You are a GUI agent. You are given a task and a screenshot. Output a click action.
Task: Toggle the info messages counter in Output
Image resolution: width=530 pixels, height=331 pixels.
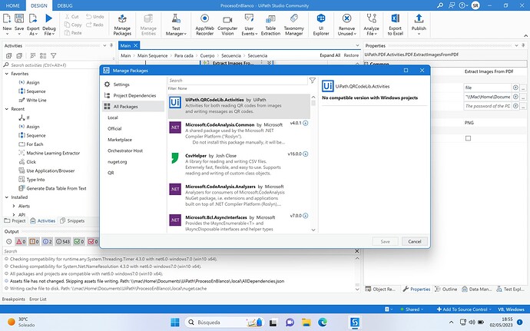click(48, 241)
